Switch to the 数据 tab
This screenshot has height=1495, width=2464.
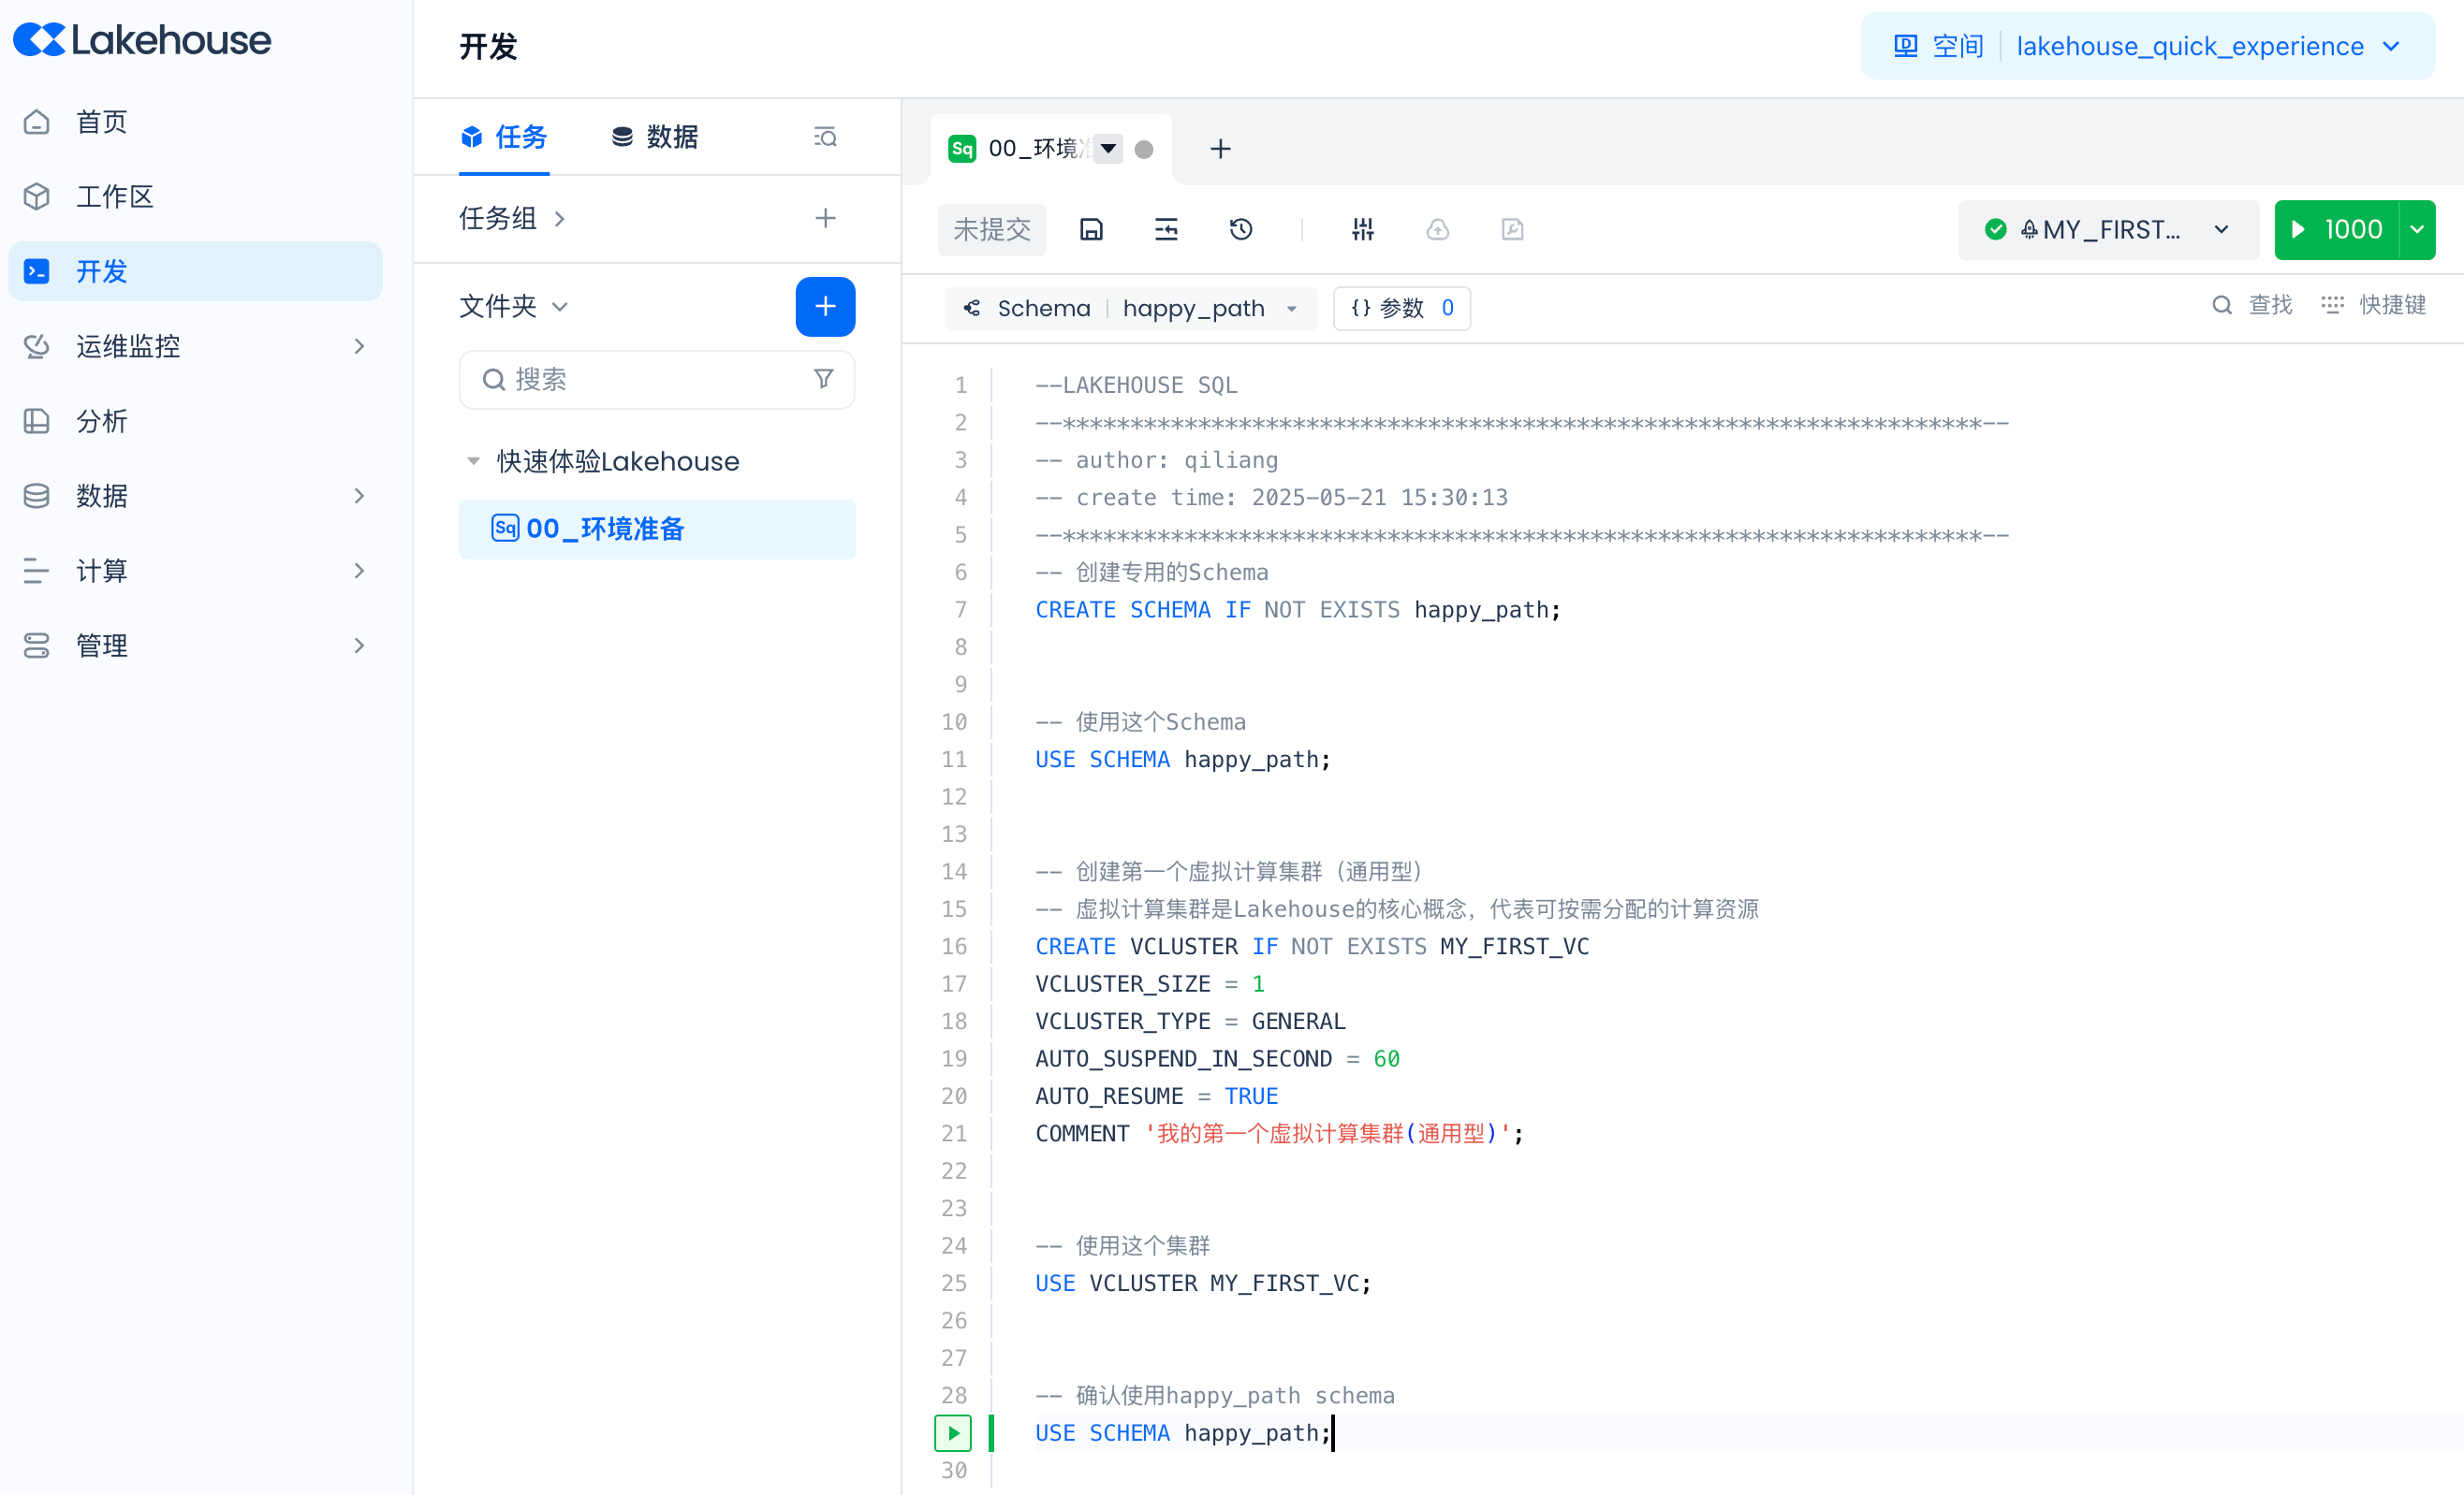(655, 137)
